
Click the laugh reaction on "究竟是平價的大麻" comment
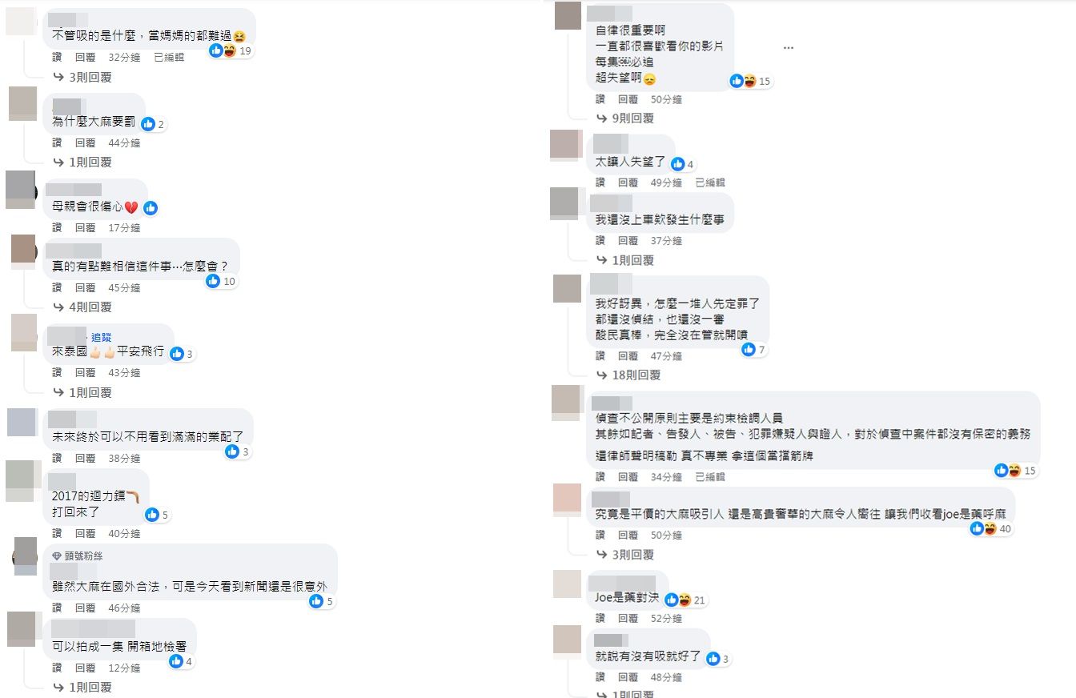(990, 528)
